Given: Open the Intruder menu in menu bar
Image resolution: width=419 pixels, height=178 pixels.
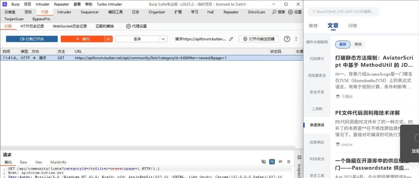Looking at the screenshot, I should (x=43, y=4).
